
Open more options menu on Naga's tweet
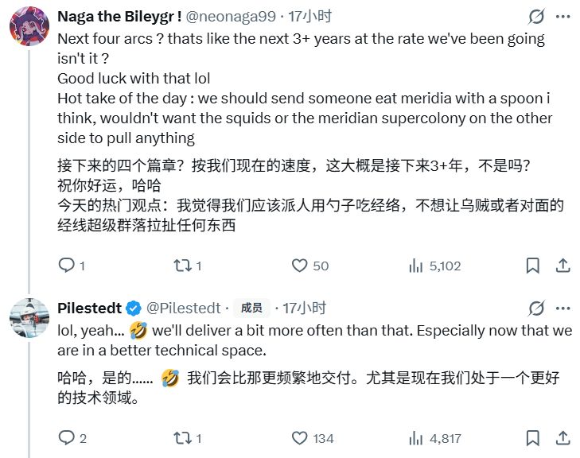(x=563, y=17)
